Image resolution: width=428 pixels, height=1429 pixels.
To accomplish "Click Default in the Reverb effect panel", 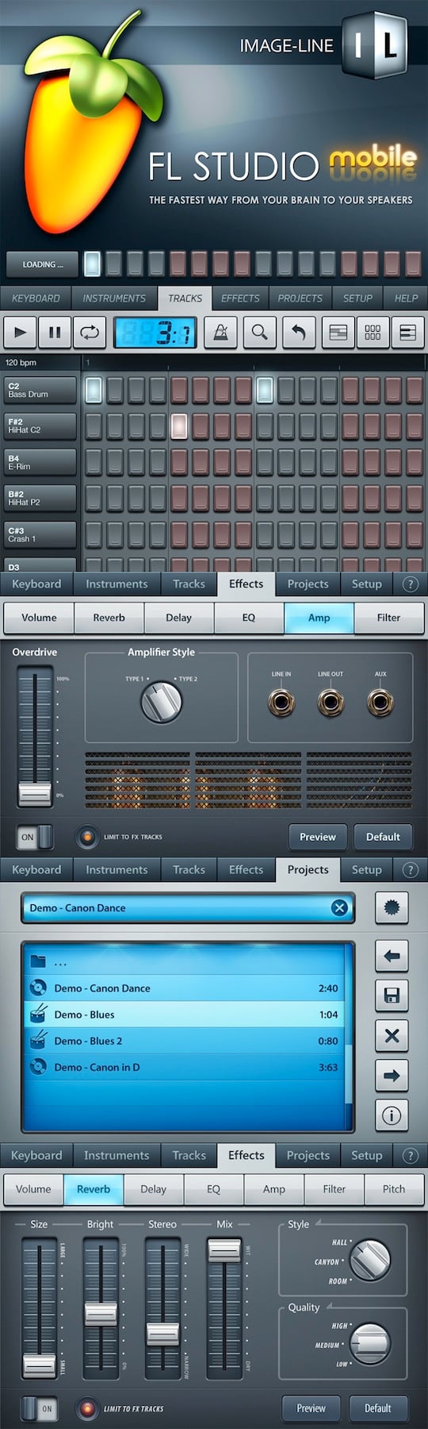I will coord(377,1408).
